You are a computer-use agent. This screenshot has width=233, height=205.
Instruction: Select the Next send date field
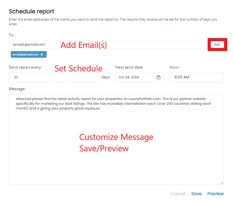tap(139, 77)
